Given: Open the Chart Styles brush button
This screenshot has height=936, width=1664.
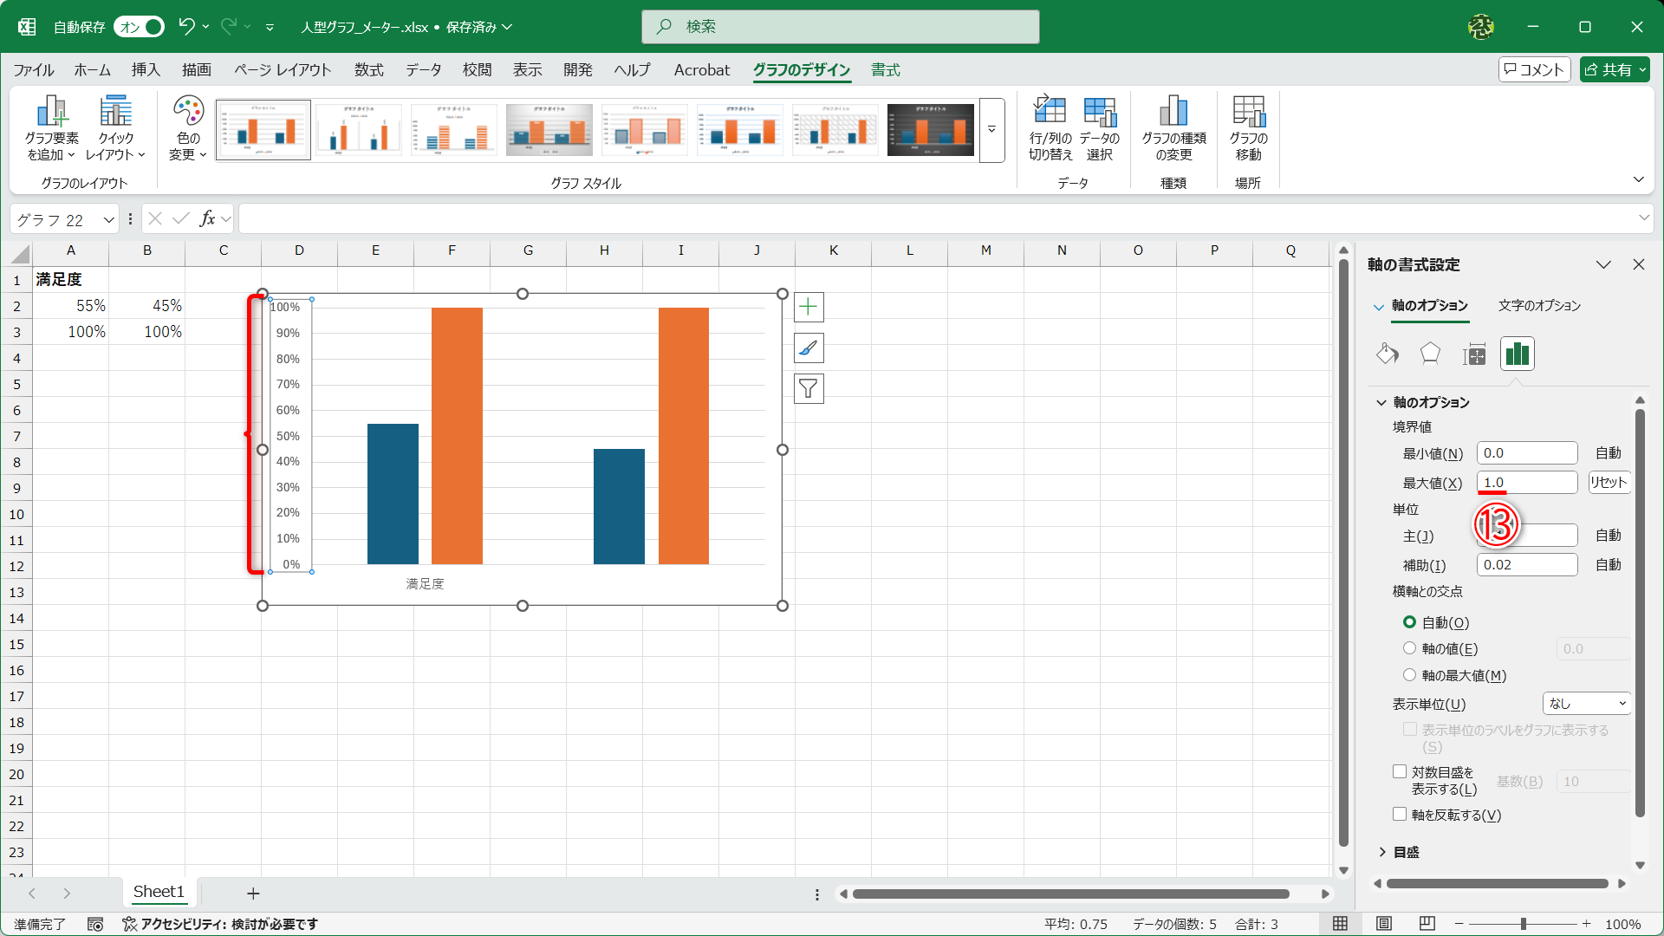Looking at the screenshot, I should (x=808, y=348).
